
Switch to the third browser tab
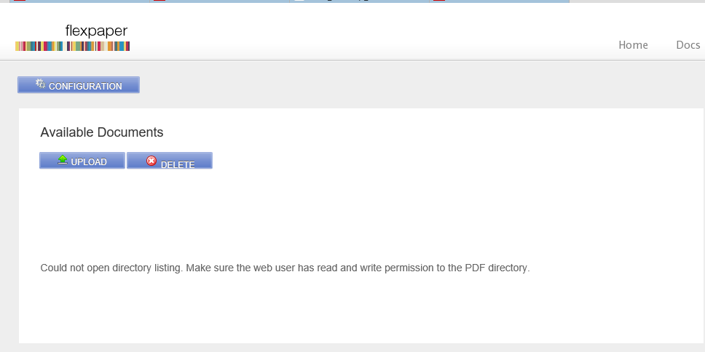click(x=359, y=1)
